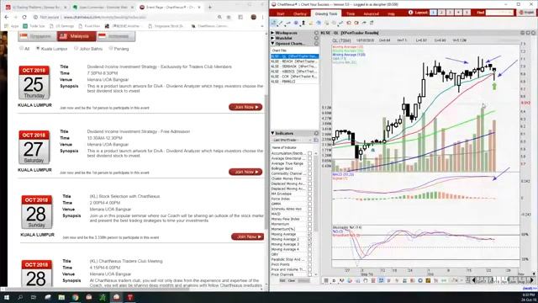Click the zoom magnifier in address bar

[x=219, y=17]
